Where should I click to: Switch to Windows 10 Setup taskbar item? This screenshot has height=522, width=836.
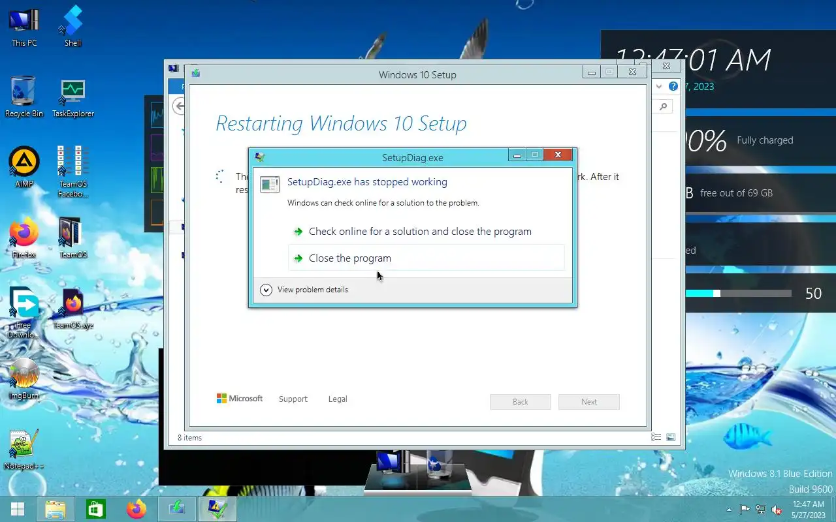177,509
